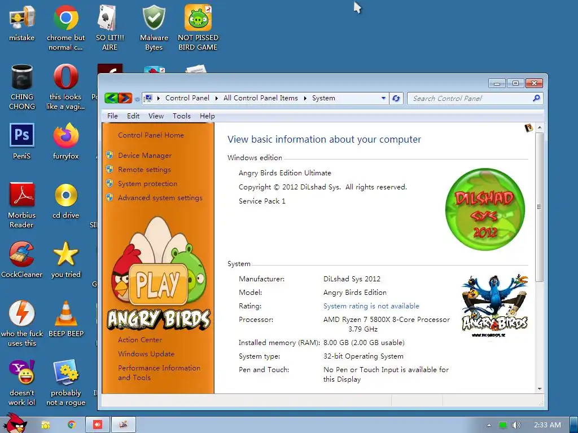Click the scrollbar down arrow

point(540,389)
